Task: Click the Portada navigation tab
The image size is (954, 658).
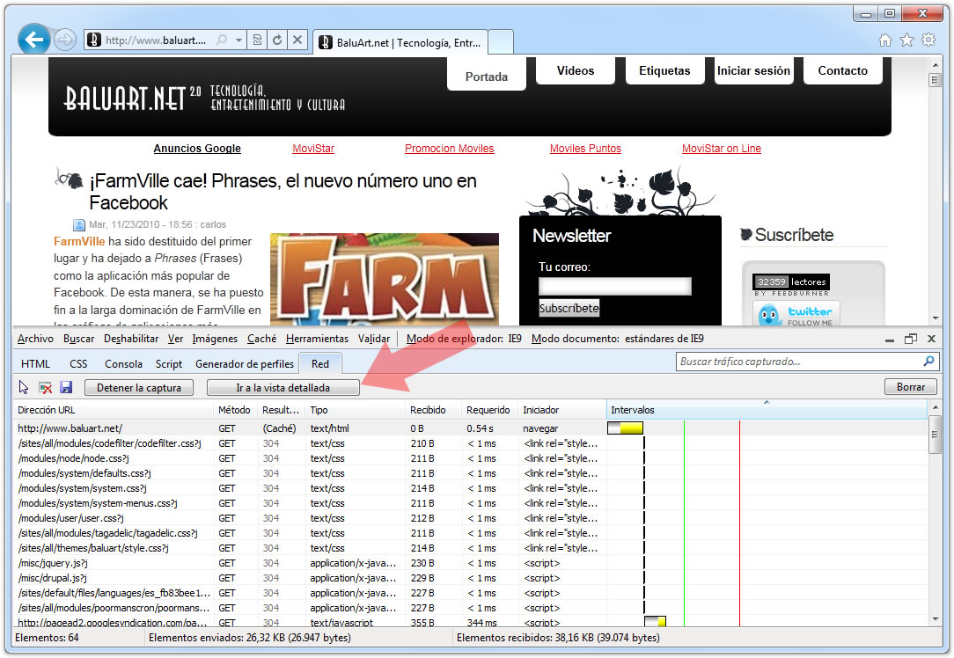Action: (486, 76)
